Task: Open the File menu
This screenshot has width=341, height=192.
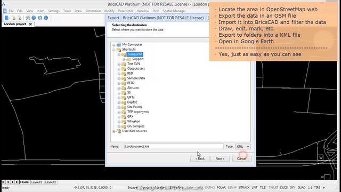Action: [x=11, y=11]
